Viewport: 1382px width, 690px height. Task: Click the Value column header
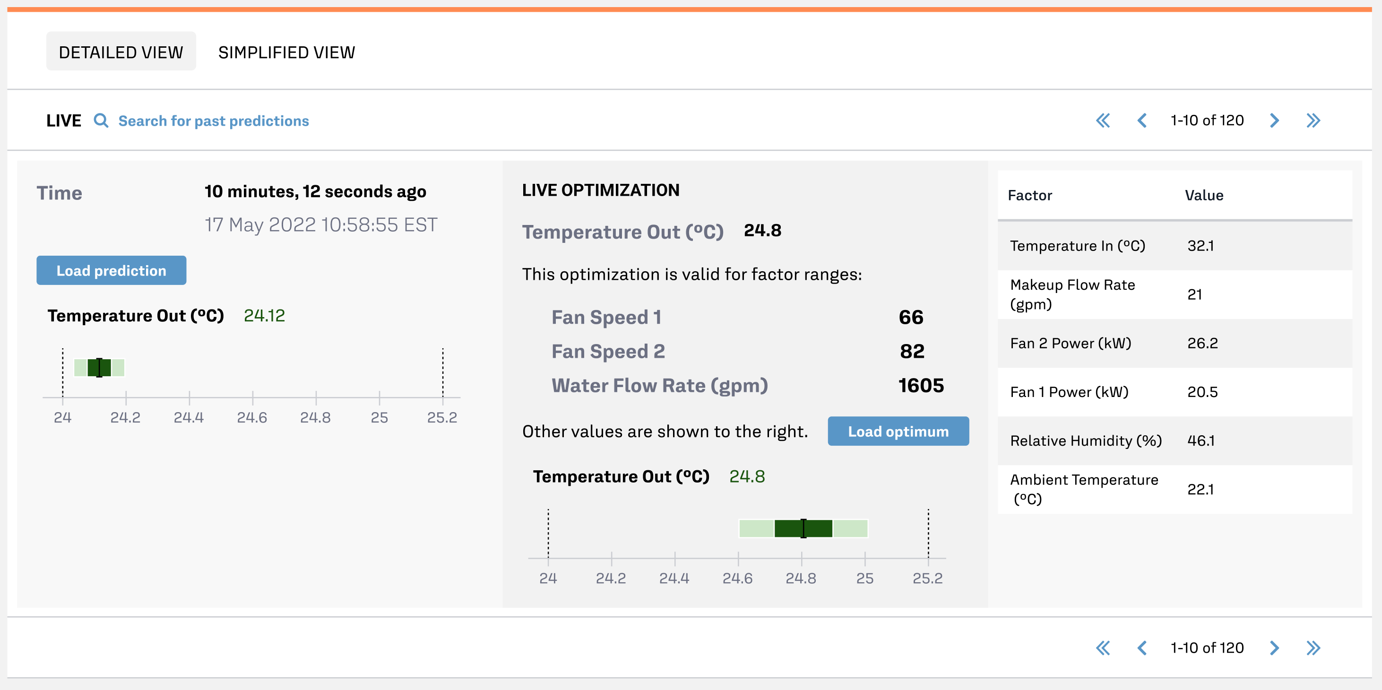pos(1204,195)
